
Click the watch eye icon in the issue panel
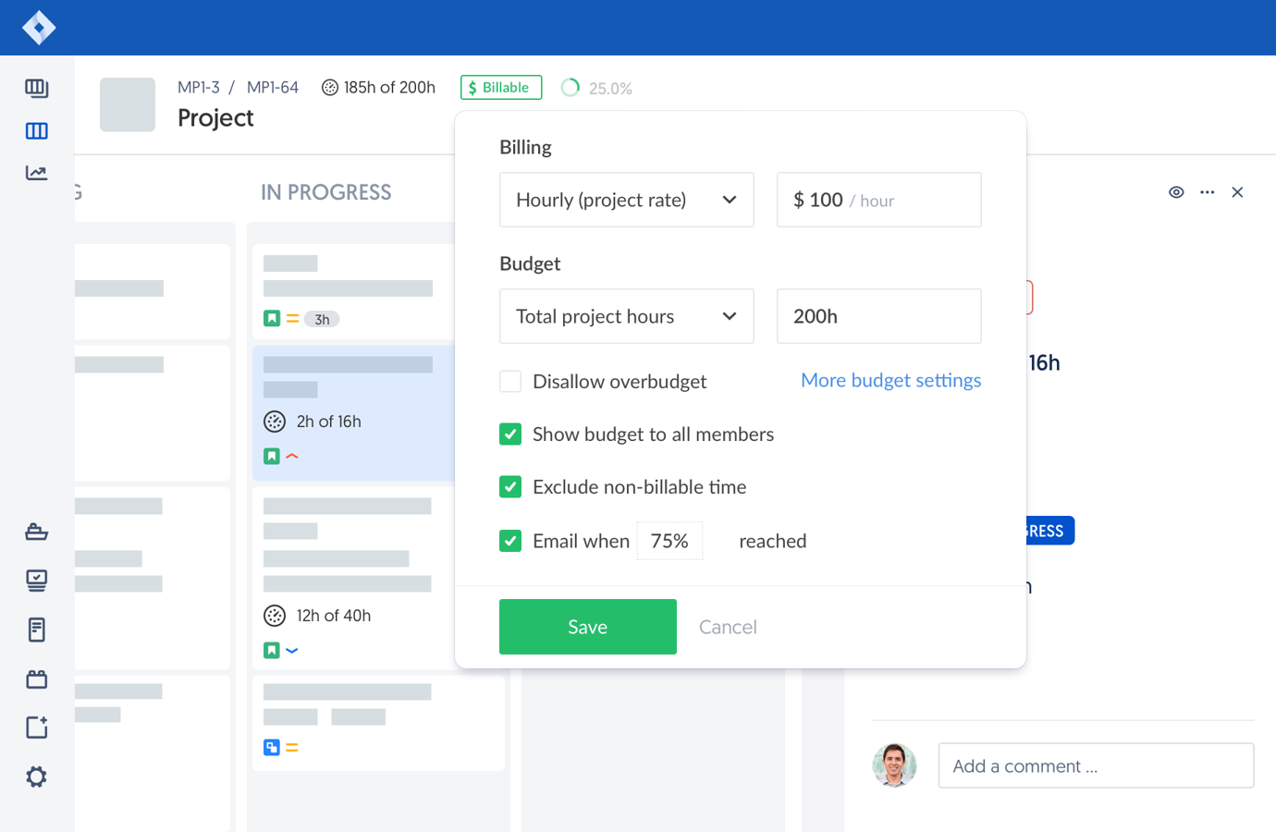1176,192
